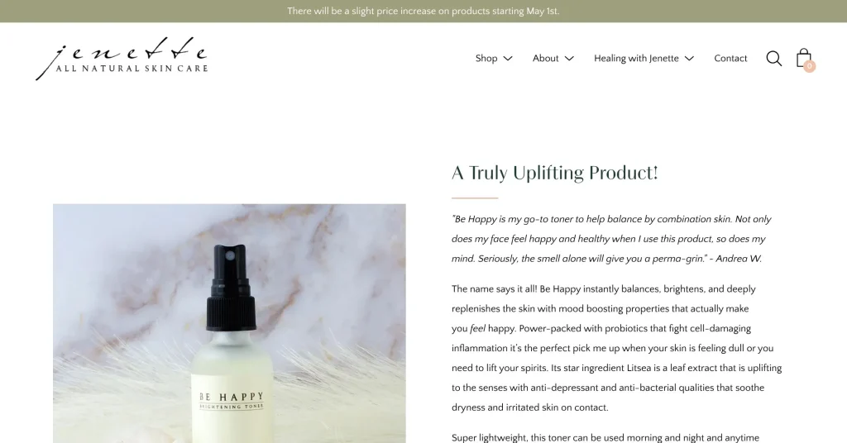Click the Be Happy label on the bottle
847x443 pixels.
[232, 401]
